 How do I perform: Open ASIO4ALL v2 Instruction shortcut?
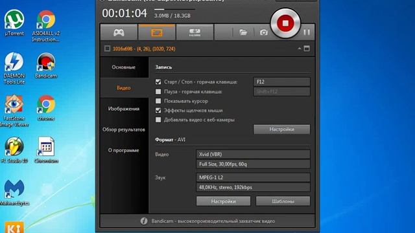46,26
